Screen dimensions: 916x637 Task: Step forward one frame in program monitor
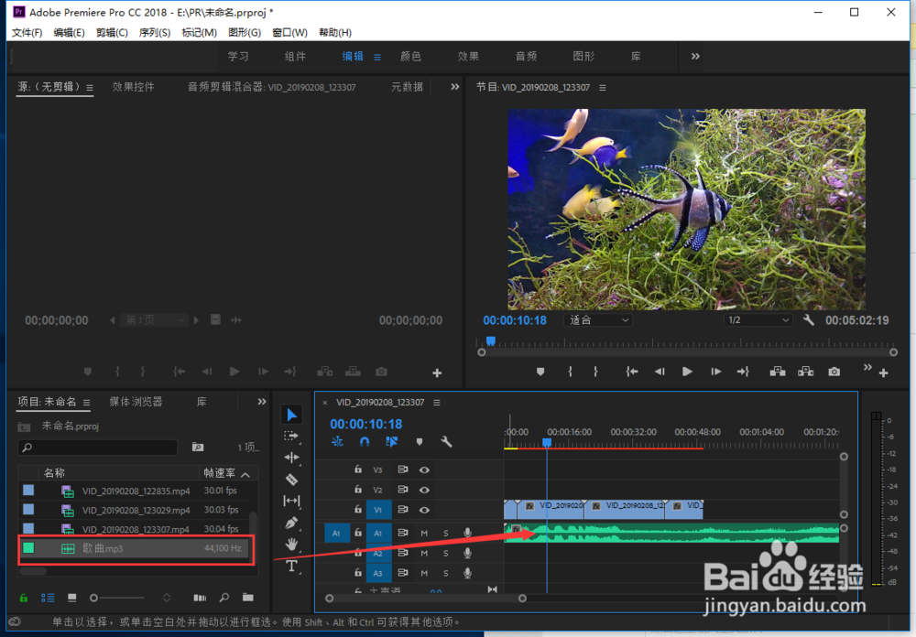point(715,372)
